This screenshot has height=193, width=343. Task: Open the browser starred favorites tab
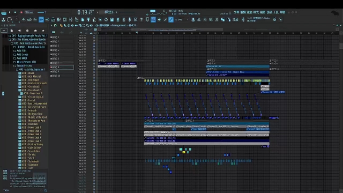coord(43,31)
